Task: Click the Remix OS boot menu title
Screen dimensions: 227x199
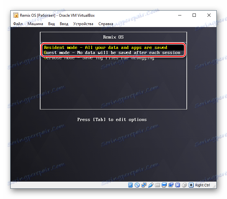Action: [113, 37]
